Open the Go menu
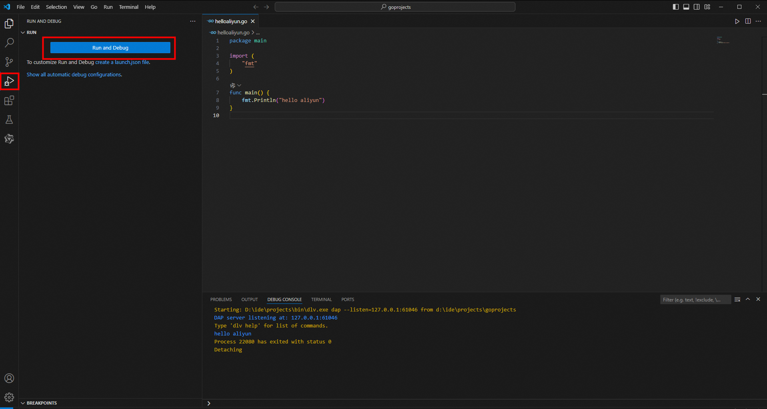 [x=94, y=7]
